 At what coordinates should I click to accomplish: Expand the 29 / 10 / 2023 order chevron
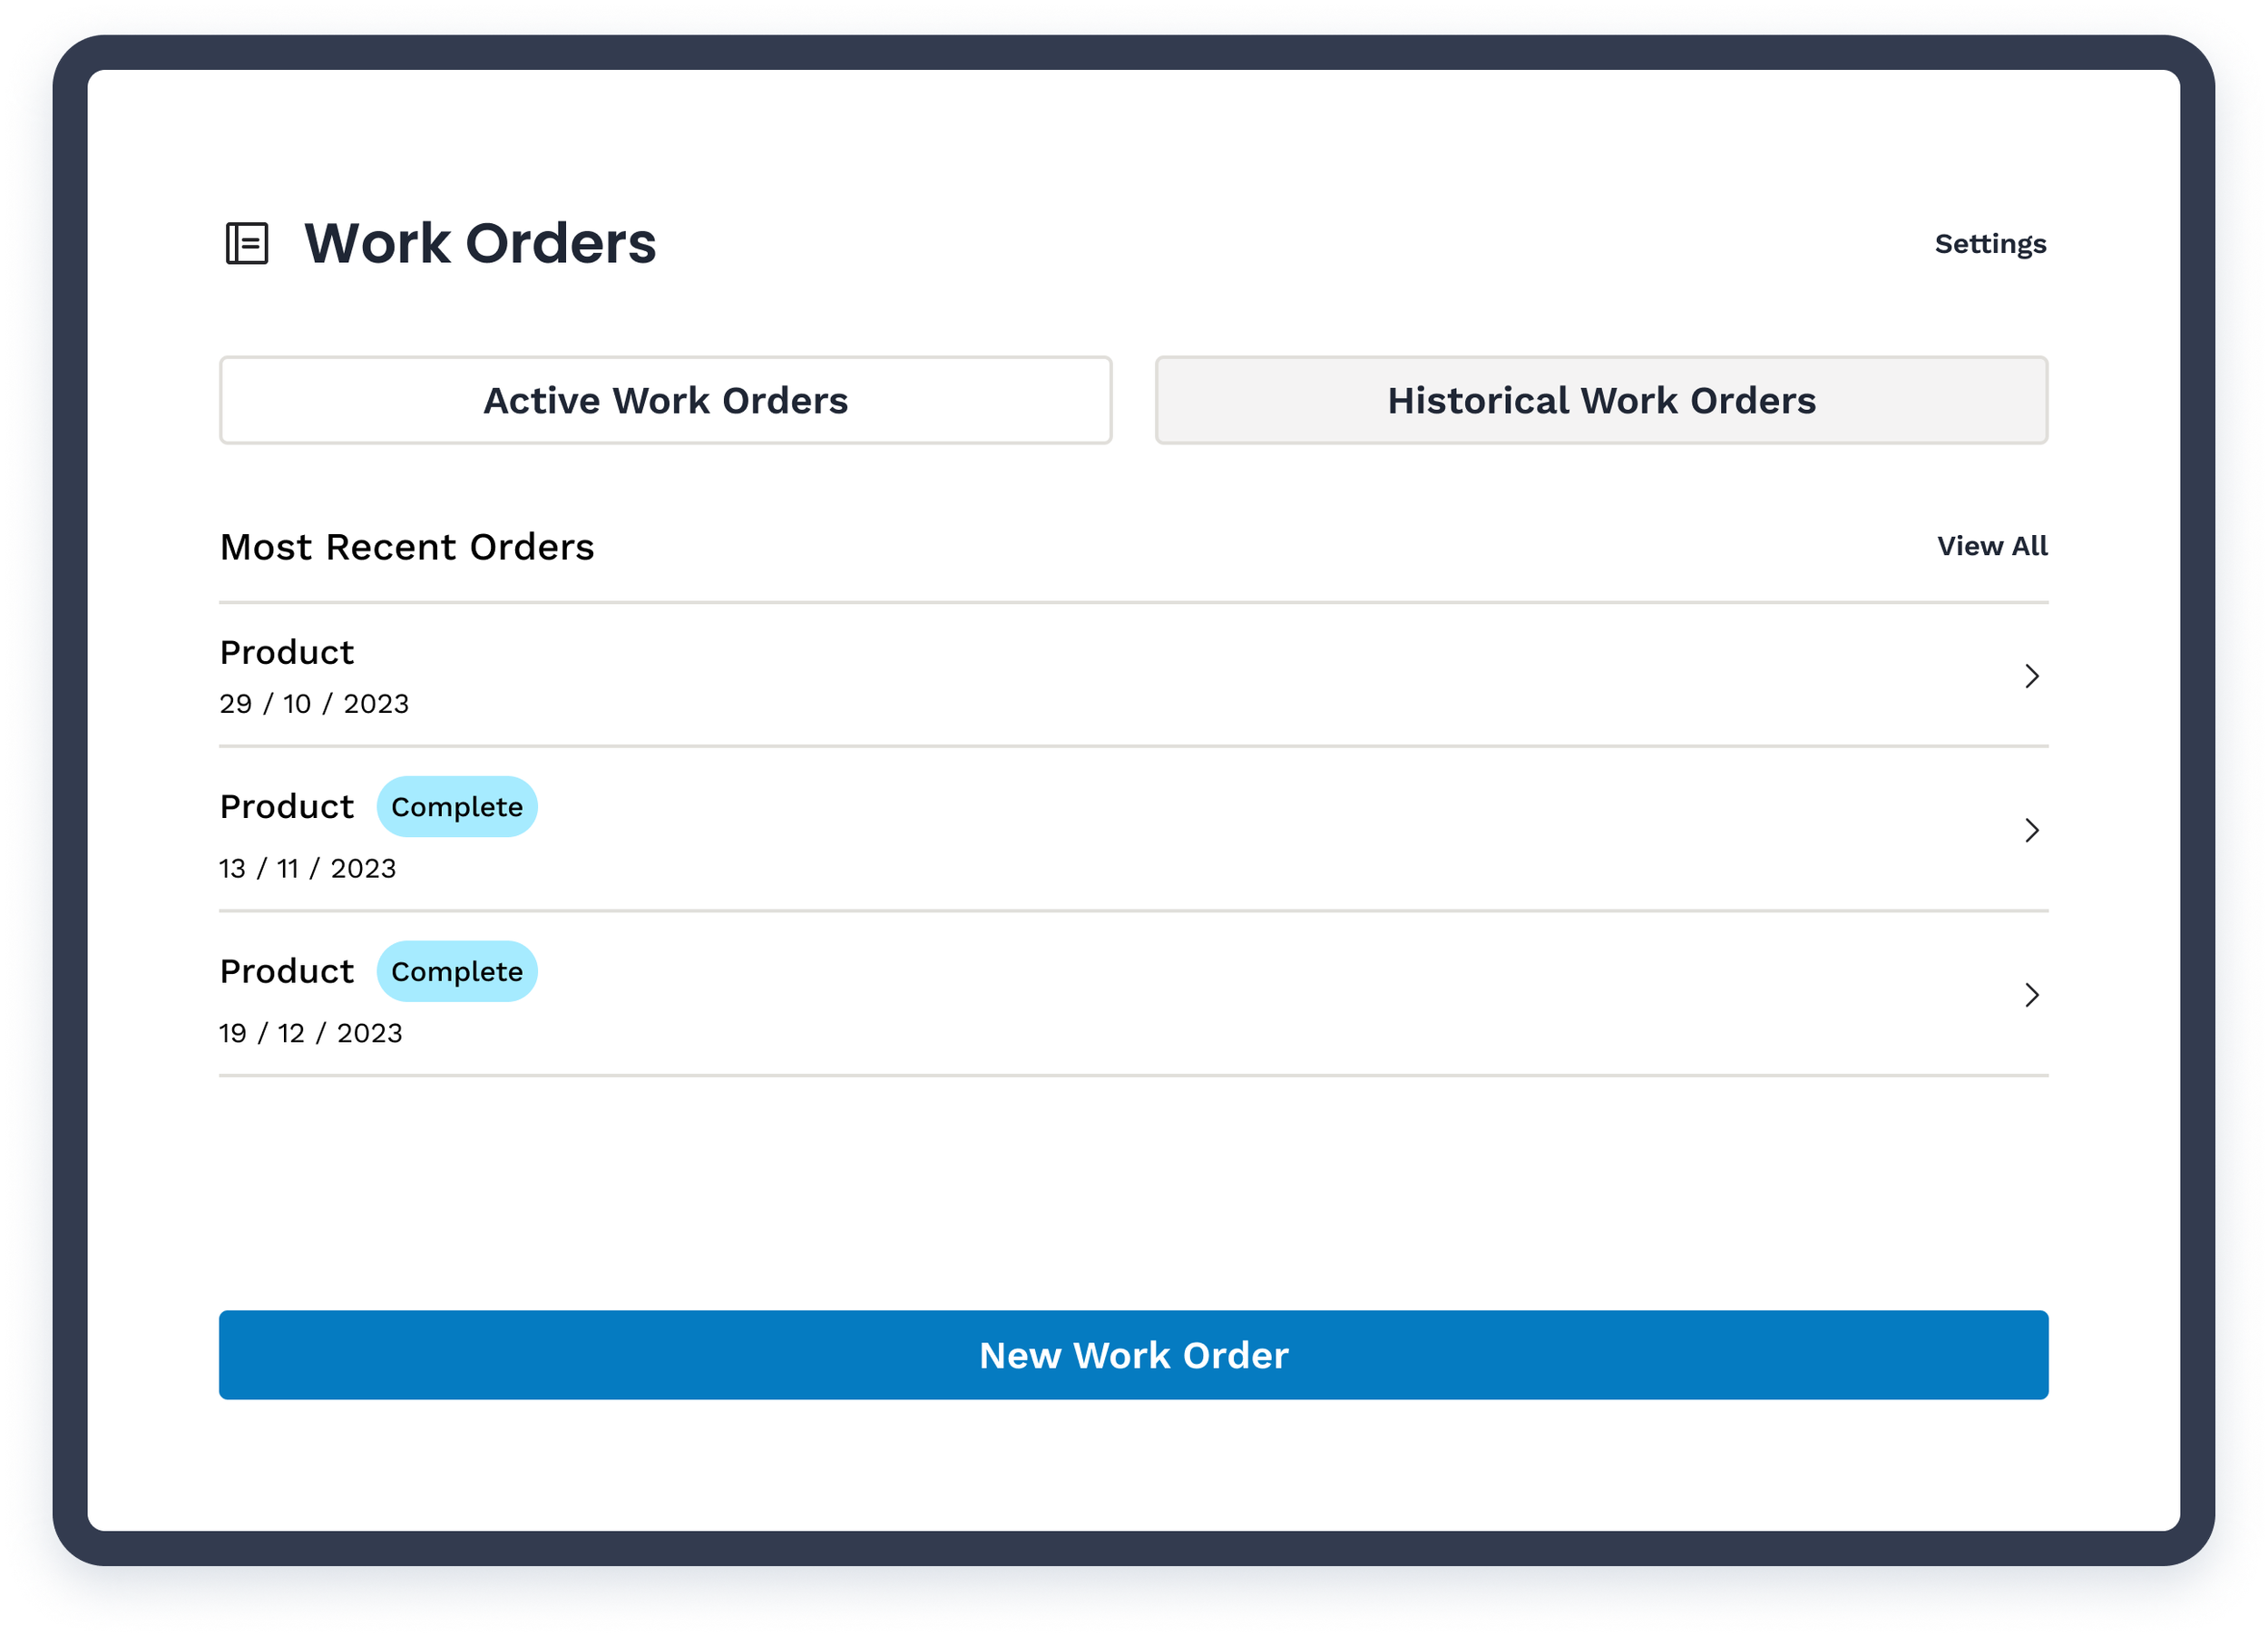click(x=2031, y=677)
